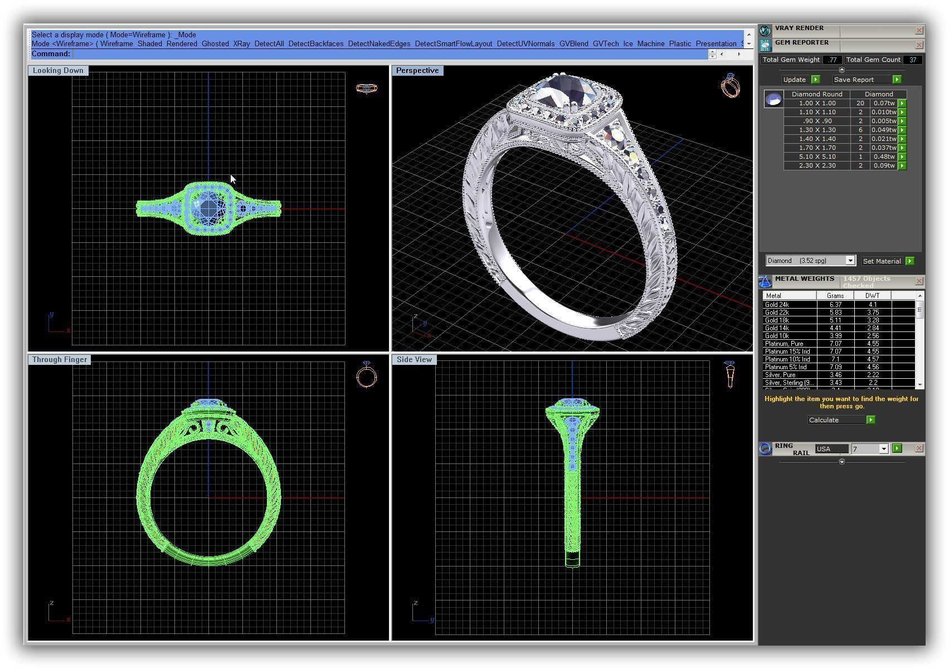The image size is (949, 669).
Task: Click the ring icon in Looking Down viewport
Action: [x=367, y=88]
